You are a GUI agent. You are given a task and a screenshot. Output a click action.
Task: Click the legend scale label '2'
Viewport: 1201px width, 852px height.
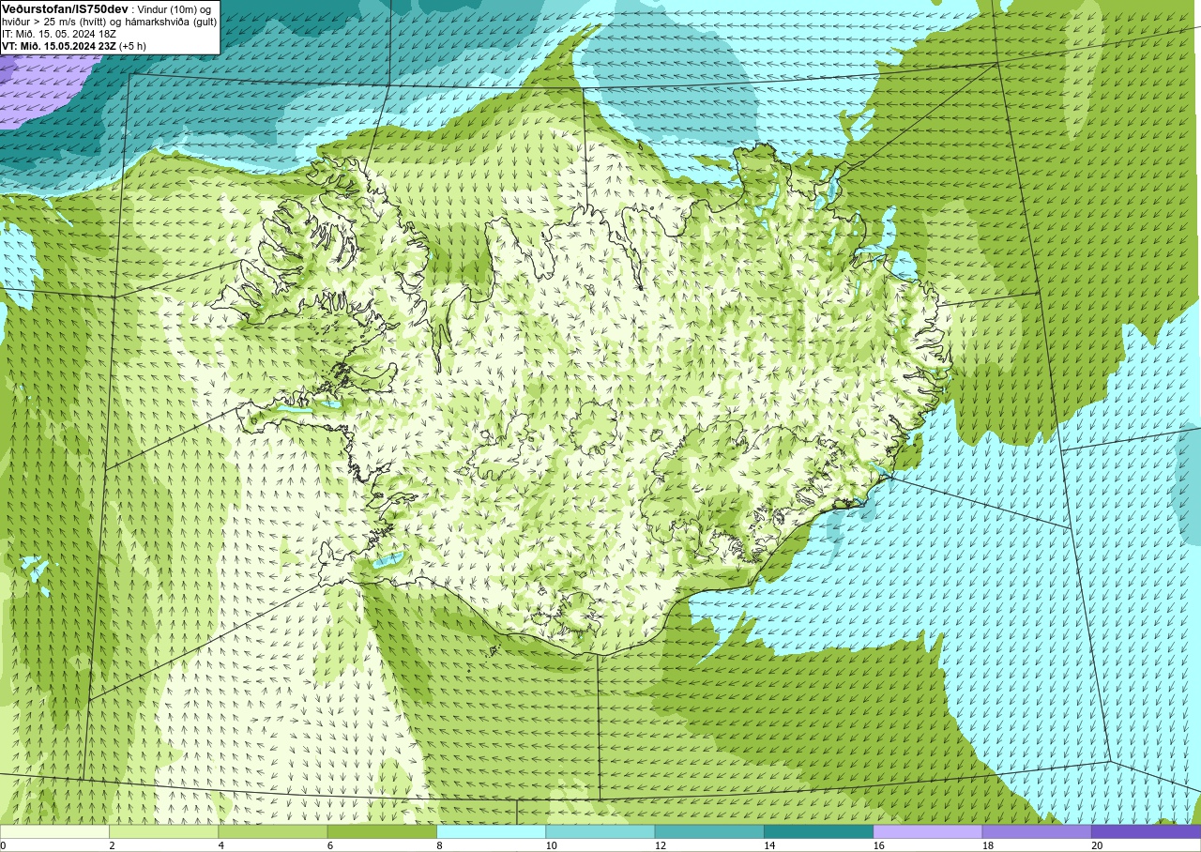[112, 845]
